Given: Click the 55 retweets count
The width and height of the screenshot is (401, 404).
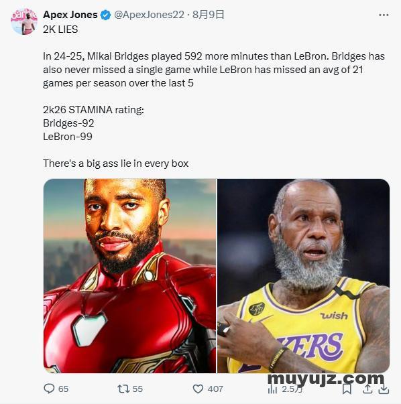Looking at the screenshot, I should click(137, 389).
